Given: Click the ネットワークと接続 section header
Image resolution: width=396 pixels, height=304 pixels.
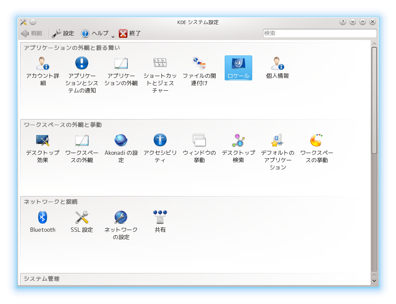Looking at the screenshot, I should coord(50,202).
